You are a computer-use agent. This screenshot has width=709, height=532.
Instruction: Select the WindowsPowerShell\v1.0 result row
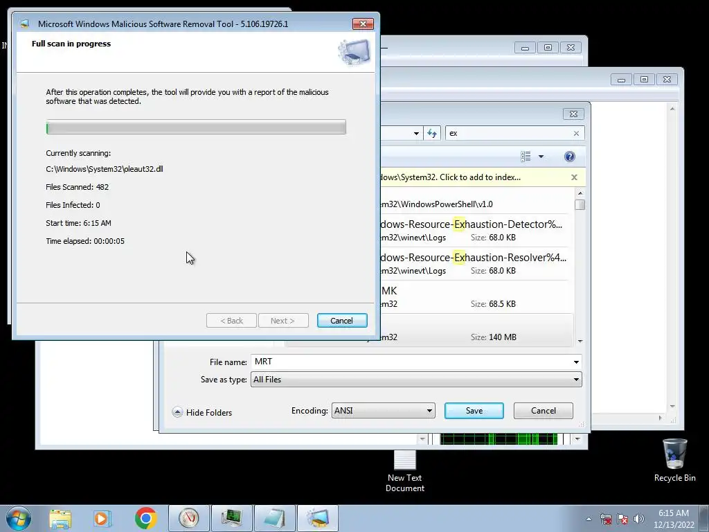(474, 204)
